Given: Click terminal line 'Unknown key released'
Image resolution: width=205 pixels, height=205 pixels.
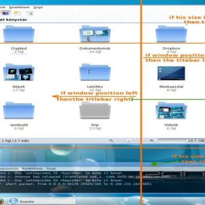Looking at the screenshot, I should point(86,177).
